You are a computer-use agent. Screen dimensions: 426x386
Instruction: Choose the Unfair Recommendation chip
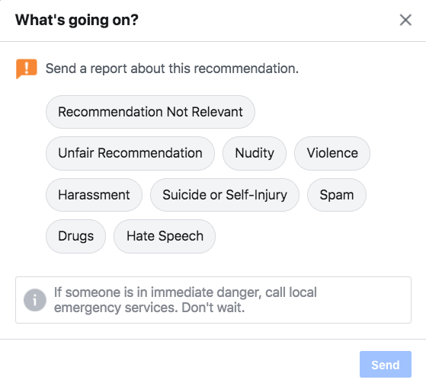tap(130, 153)
